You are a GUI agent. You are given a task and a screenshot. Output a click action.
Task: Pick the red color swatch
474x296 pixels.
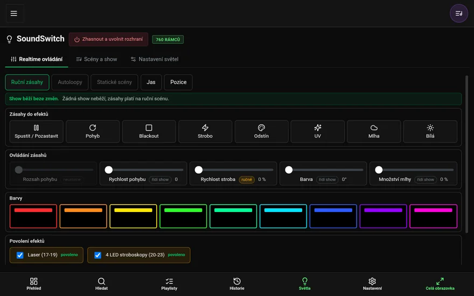coord(33,216)
